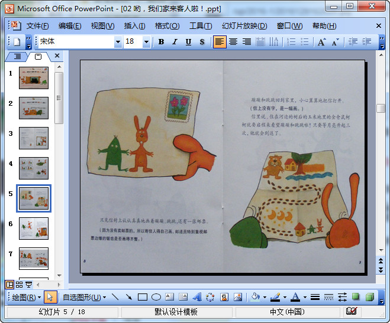Go to Next Slide double arrow
390x323 pixels.
[381, 270]
